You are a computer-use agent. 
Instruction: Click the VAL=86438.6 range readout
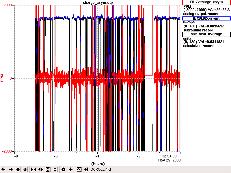point(206,10)
